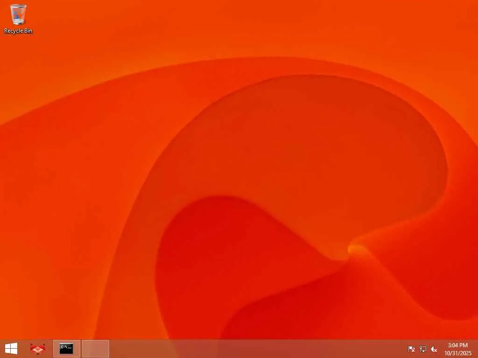
Task: Open the clock showing 3:04 PM
Action: [x=457, y=349]
